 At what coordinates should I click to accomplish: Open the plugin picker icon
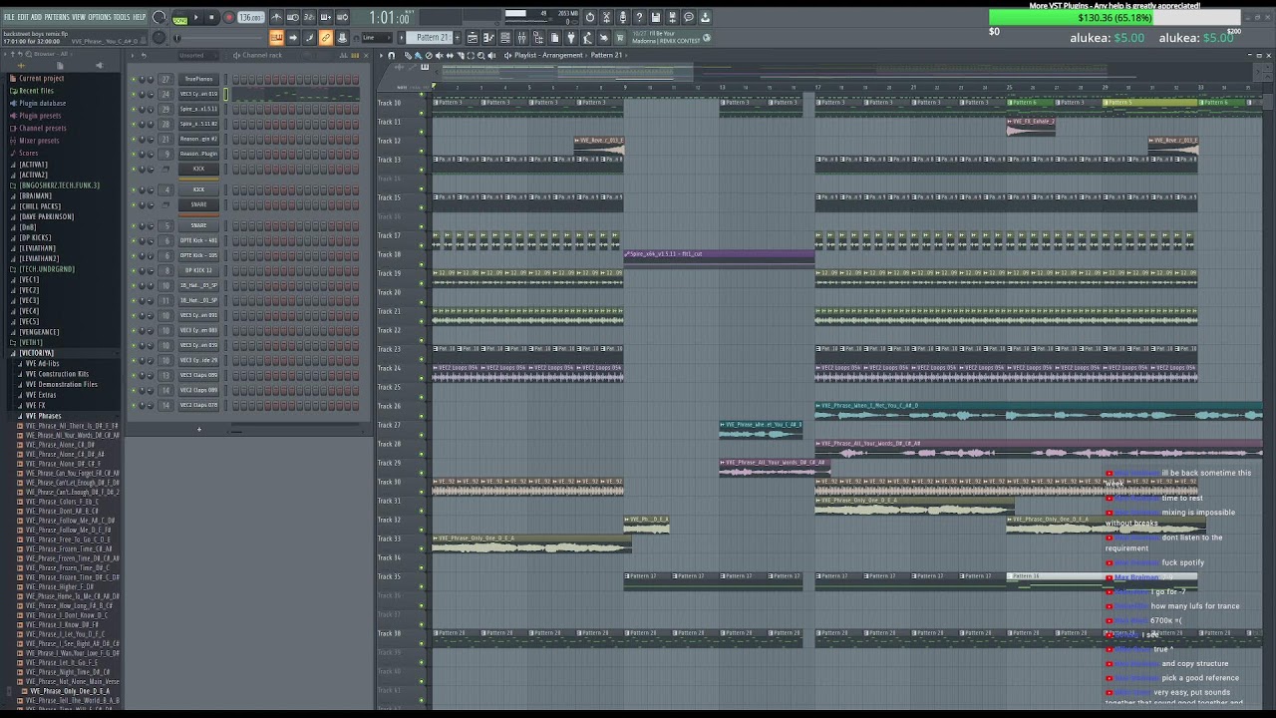(x=571, y=38)
